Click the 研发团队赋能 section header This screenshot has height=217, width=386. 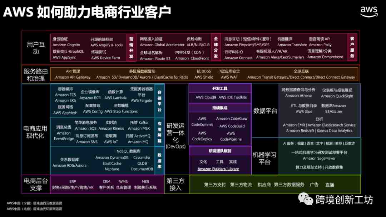pyautogui.click(x=220, y=151)
